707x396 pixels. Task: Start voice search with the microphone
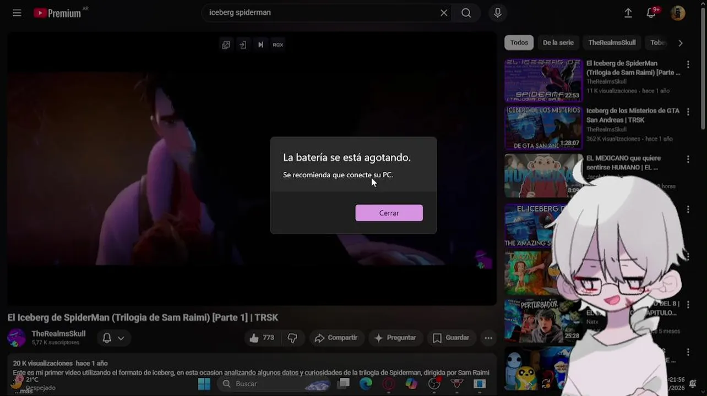(498, 13)
